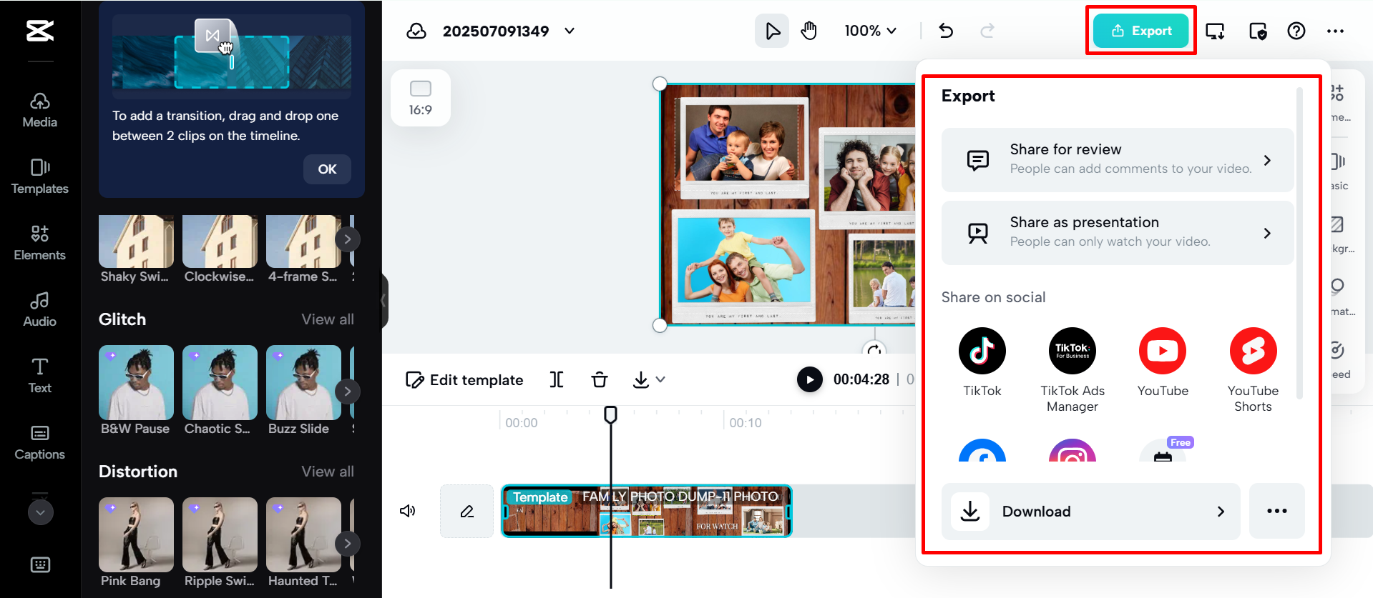Show next Glitch transitions
The image size is (1373, 598).
pyautogui.click(x=347, y=391)
